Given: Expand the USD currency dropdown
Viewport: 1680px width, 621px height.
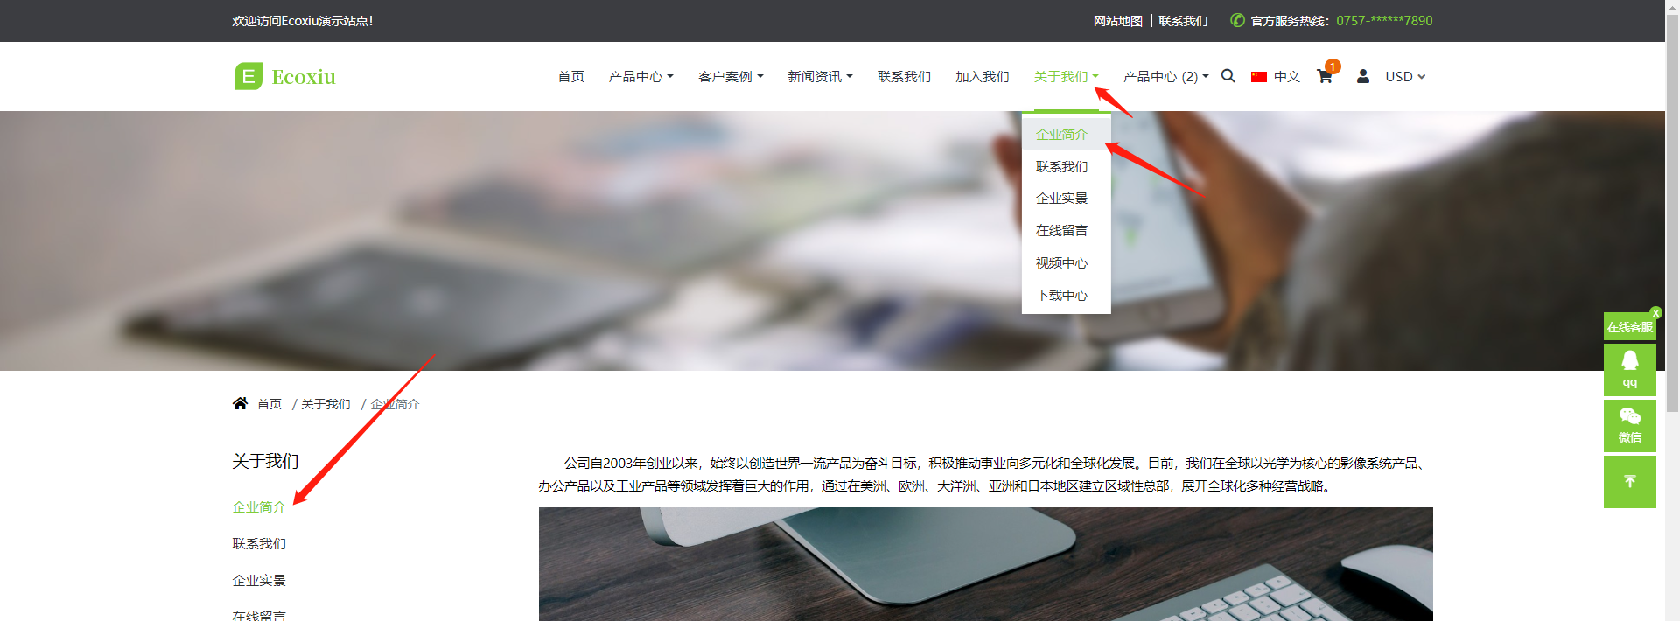Looking at the screenshot, I should tap(1405, 77).
